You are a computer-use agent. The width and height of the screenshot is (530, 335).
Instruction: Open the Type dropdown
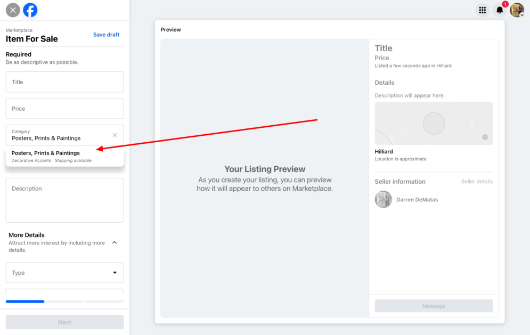click(64, 273)
